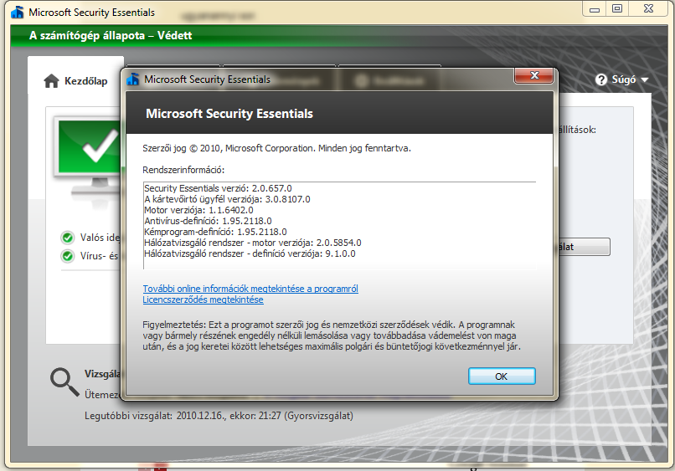The height and width of the screenshot is (471, 675).
Task: Click 'Legutóbbi vizsgálat: 2010.12.16.' status text
Action: click(x=219, y=416)
